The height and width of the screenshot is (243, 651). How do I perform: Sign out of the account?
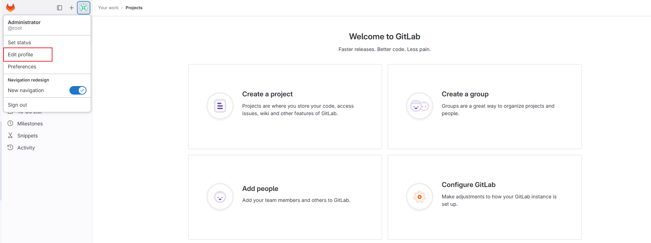[x=17, y=104]
